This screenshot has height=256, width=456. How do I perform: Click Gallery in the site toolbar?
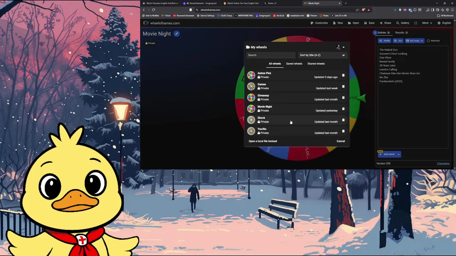click(x=403, y=23)
